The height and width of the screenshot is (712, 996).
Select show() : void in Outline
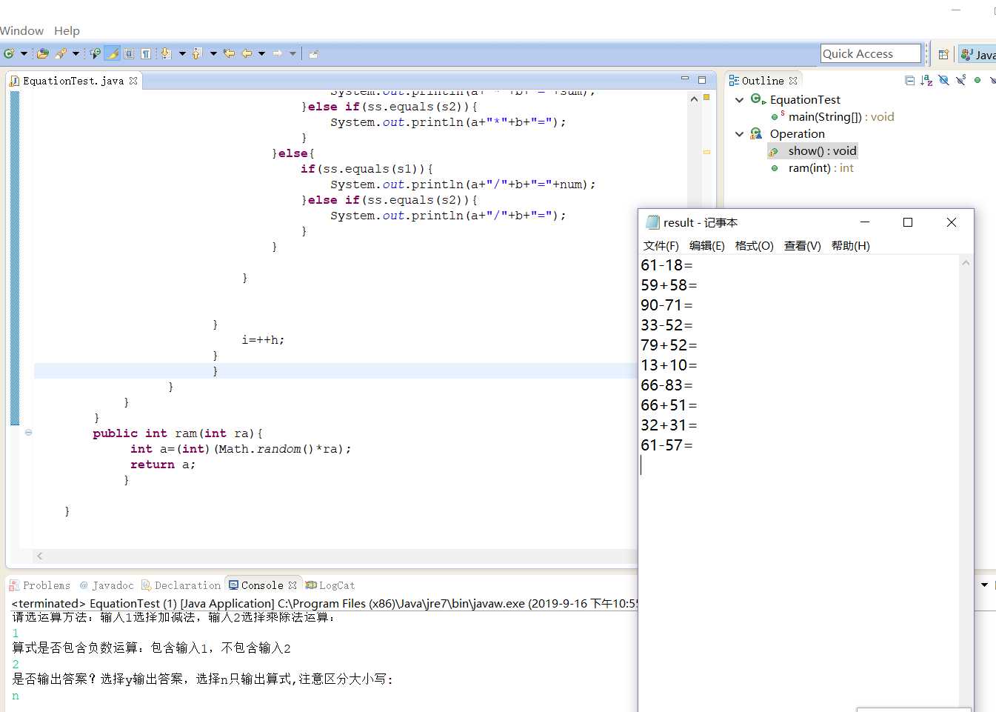pos(812,151)
